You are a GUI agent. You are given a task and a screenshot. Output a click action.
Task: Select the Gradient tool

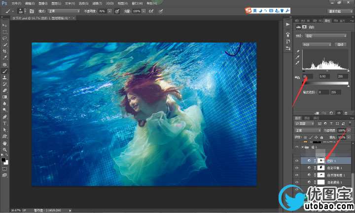click(4, 97)
